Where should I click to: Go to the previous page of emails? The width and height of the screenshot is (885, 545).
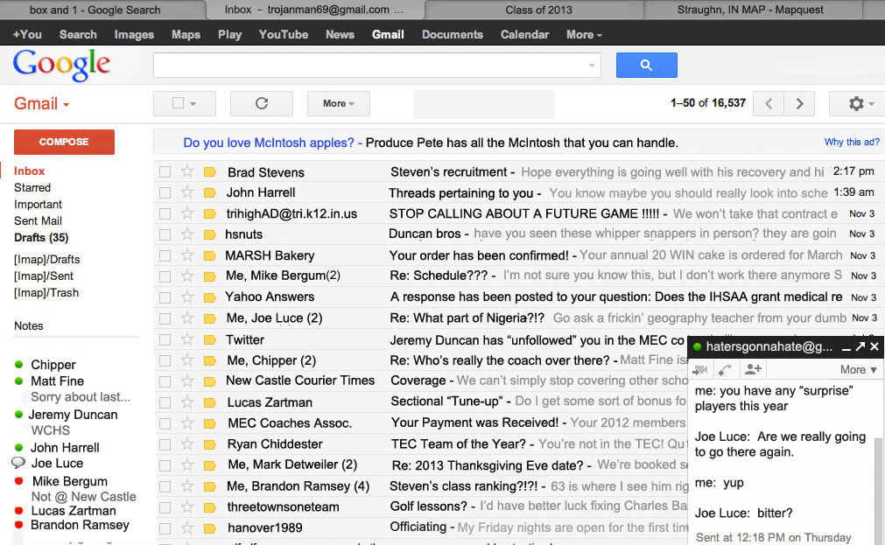(769, 103)
